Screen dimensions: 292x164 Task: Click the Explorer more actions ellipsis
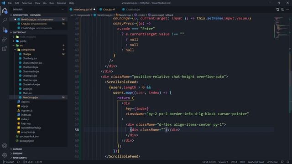pyautogui.click(x=63, y=9)
